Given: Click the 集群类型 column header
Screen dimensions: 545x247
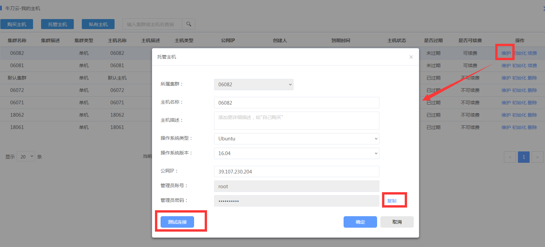Looking at the screenshot, I should (84, 40).
